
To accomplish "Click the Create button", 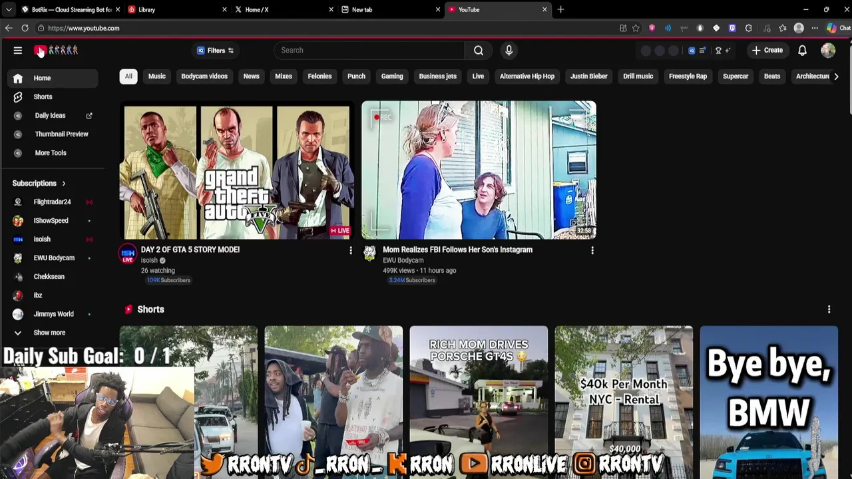I will point(767,51).
